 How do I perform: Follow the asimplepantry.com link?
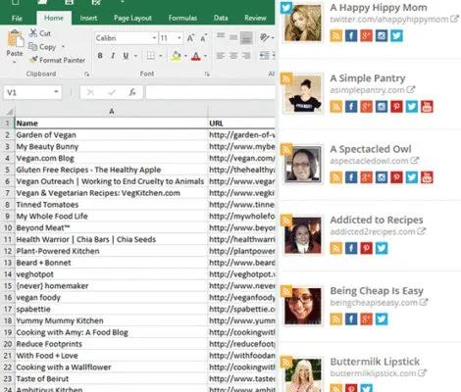pos(367,89)
